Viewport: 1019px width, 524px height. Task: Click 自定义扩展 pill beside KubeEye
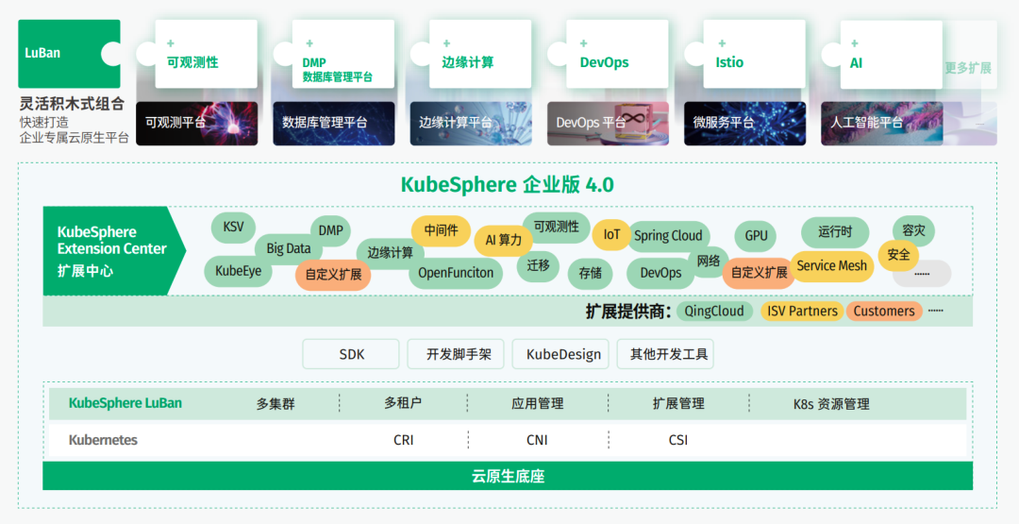point(333,275)
